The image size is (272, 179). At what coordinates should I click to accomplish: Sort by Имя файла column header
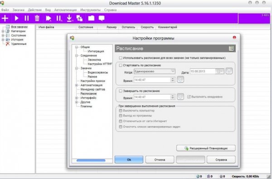[46, 27]
